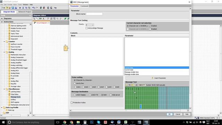Image resolution: width=222 pixels, height=125 pixels.
Task: Click the Redo arrow icon
Action: pyautogui.click(x=37, y=8)
